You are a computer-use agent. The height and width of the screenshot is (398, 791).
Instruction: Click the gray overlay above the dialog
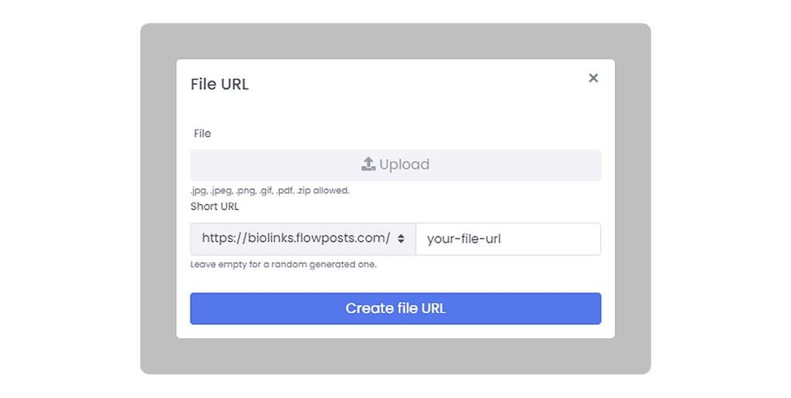(395, 42)
